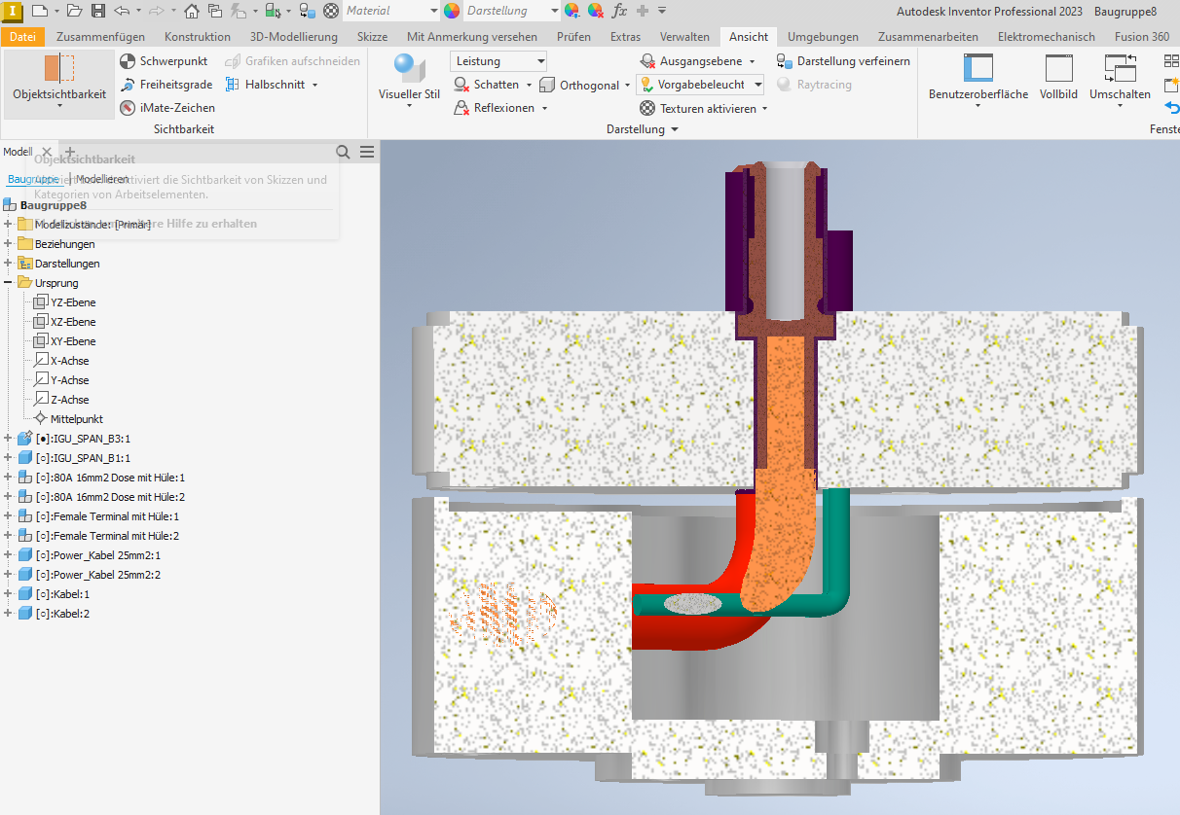Click the material sphere icon
Screen dimensions: 1180x815
click(331, 11)
